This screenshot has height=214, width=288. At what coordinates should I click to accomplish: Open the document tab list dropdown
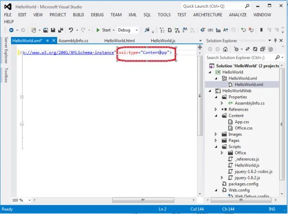200,41
